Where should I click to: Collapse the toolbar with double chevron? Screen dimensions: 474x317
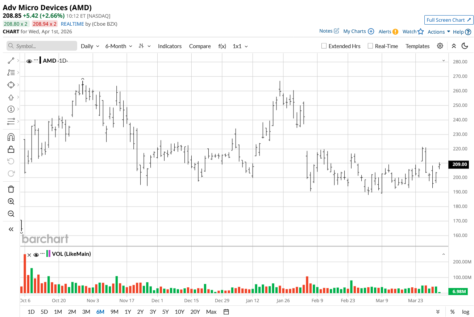point(454,46)
